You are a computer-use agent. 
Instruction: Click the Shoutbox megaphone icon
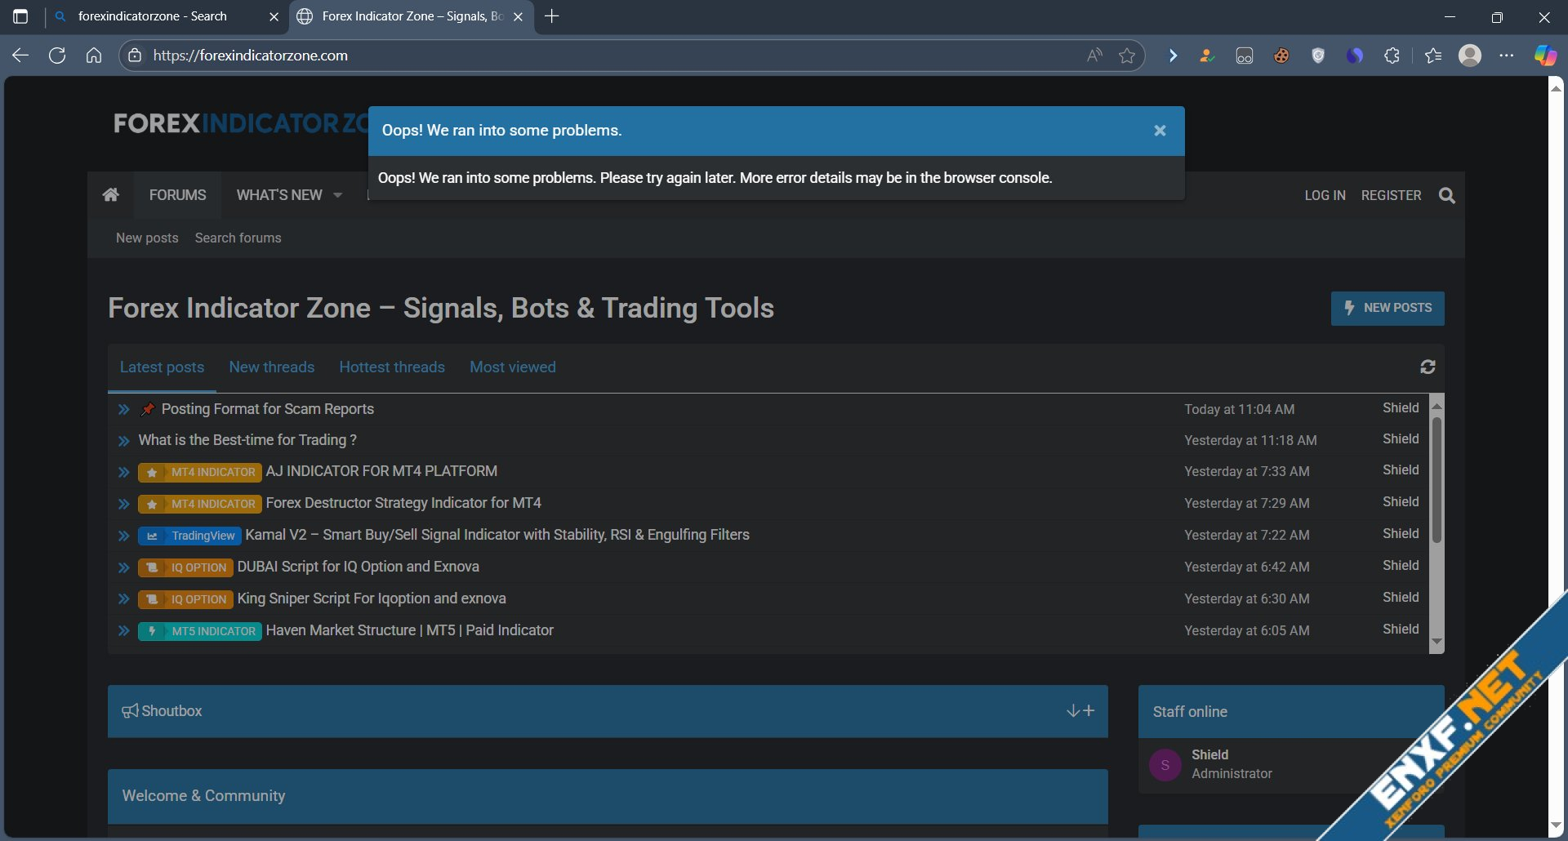pyautogui.click(x=130, y=711)
